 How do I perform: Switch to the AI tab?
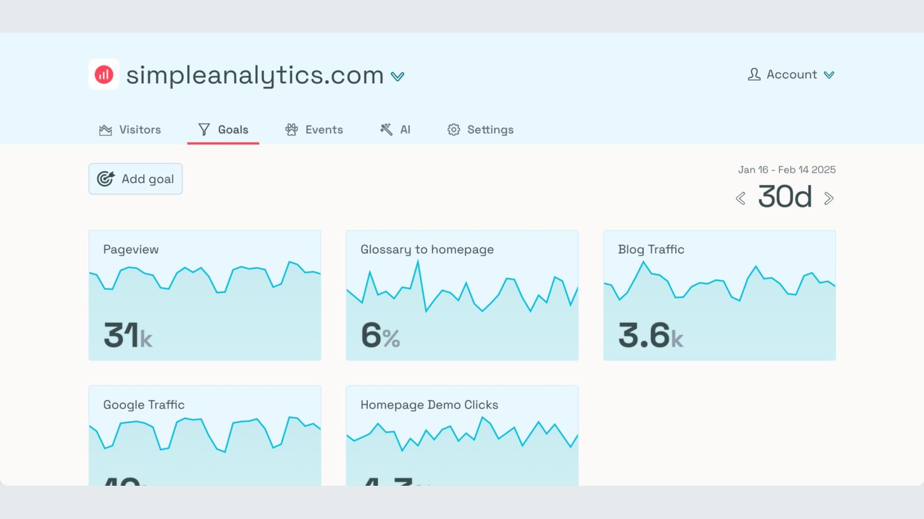coord(395,130)
